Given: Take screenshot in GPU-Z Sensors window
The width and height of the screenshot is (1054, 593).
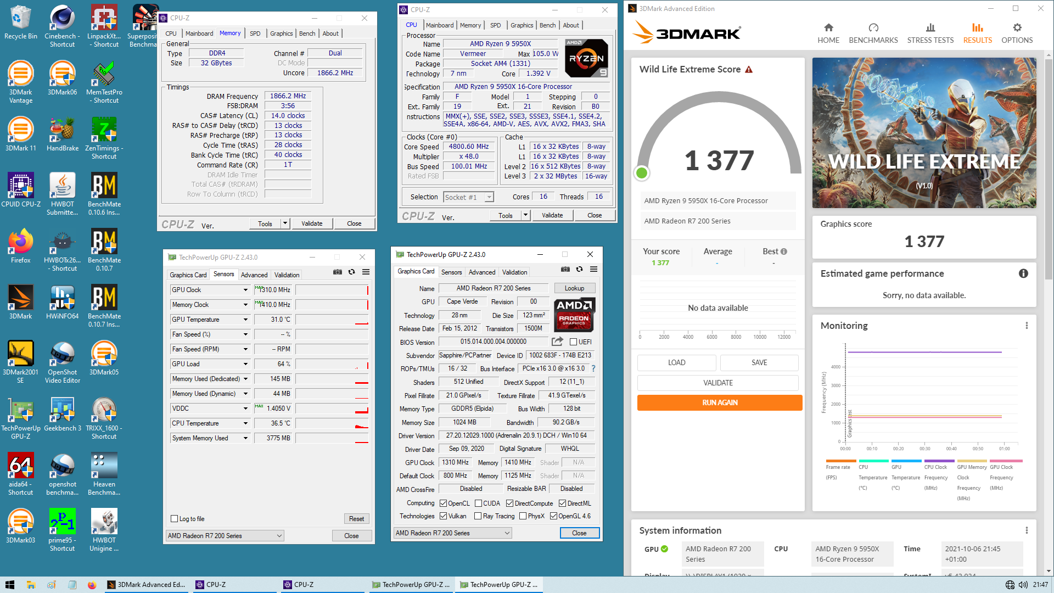Looking at the screenshot, I should click(338, 272).
